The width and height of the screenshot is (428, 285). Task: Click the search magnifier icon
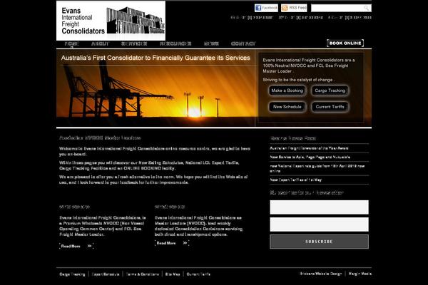point(367,8)
